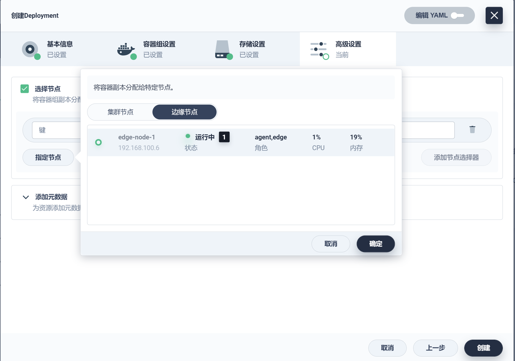Click the trash delete icon
This screenshot has height=361, width=515.
472,130
